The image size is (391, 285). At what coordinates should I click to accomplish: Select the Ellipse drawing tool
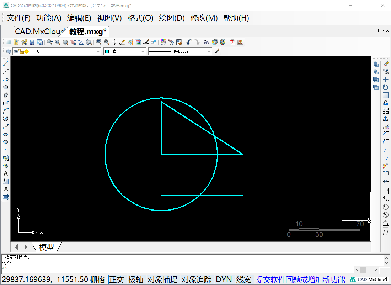click(x=5, y=134)
